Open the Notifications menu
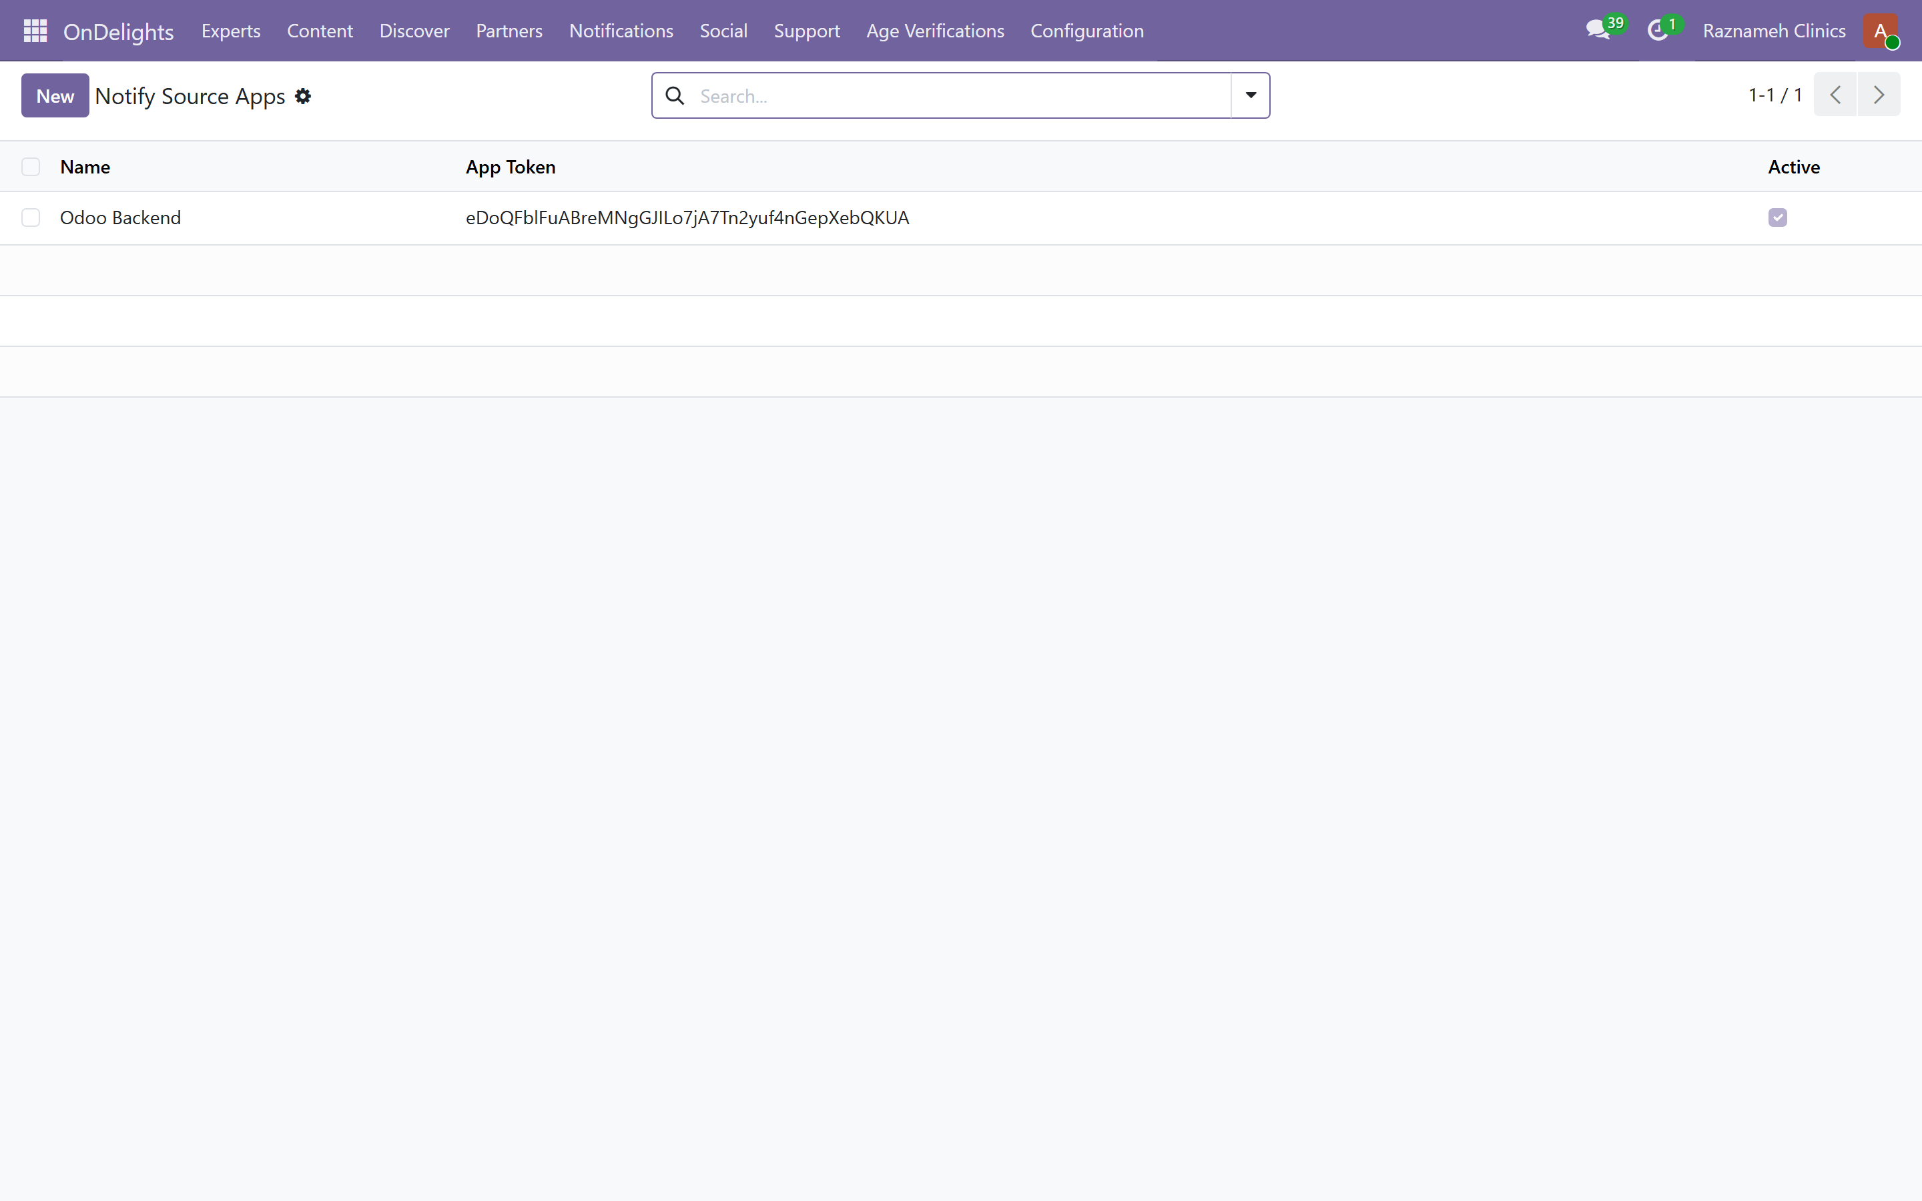The height and width of the screenshot is (1201, 1922). tap(621, 31)
